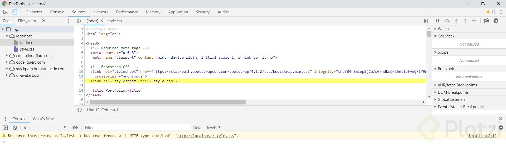Image resolution: width=506 pixels, height=144 pixels.
Task: Toggle the device toolbar icon
Action: [x=14, y=12]
